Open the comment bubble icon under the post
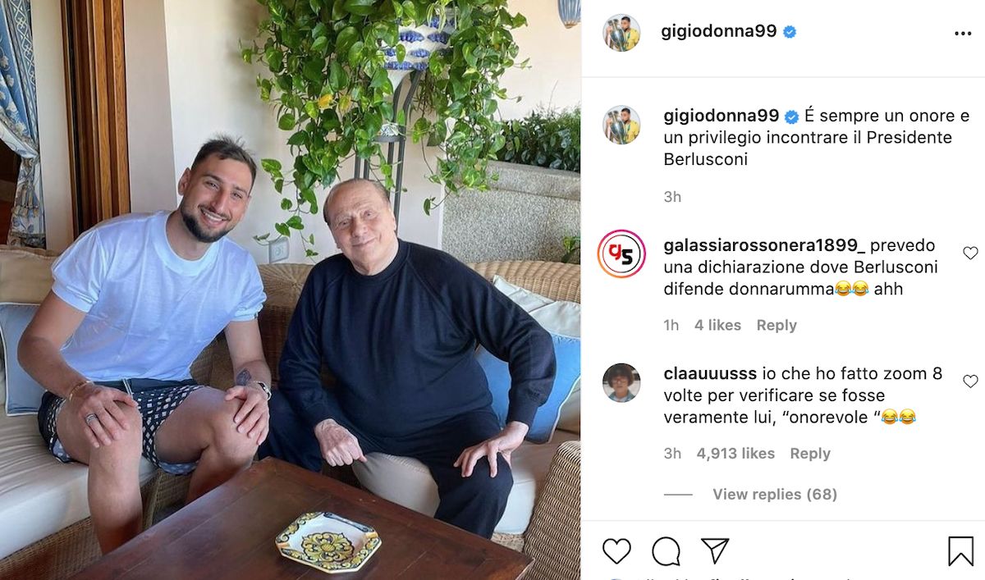This screenshot has height=580, width=985. point(666,550)
